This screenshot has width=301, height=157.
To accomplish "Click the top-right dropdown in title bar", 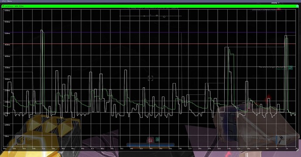I will tap(275, 3).
